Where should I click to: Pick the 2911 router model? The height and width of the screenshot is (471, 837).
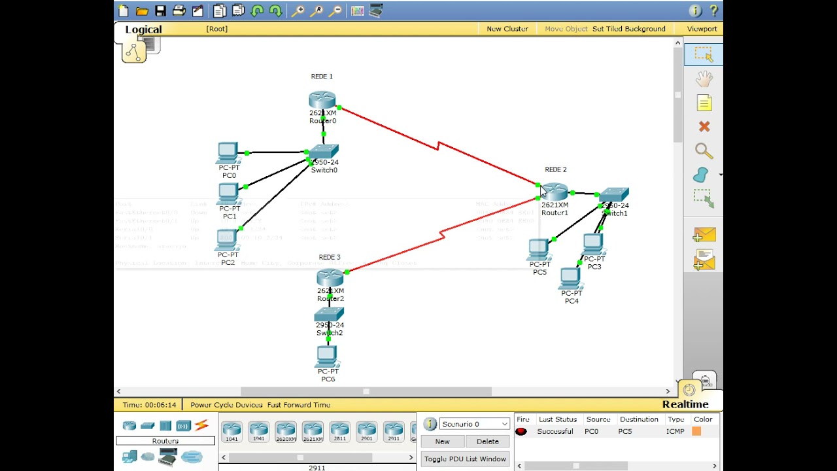tap(393, 431)
